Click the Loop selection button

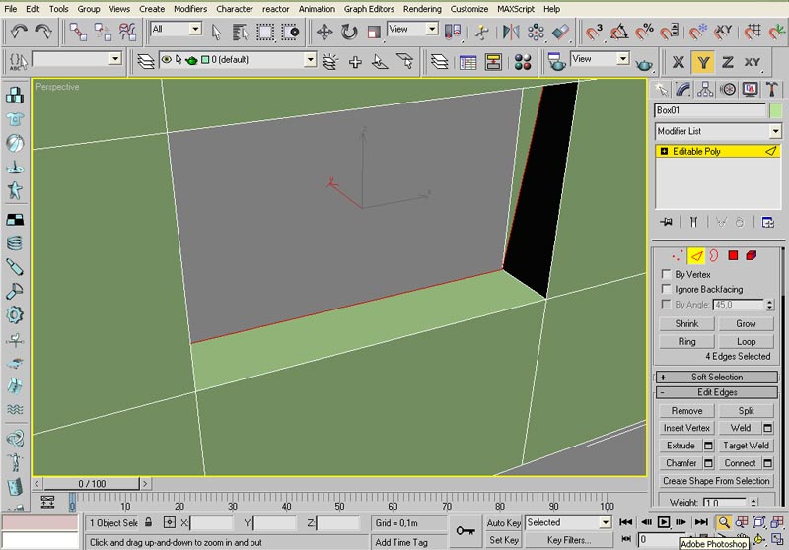click(746, 341)
